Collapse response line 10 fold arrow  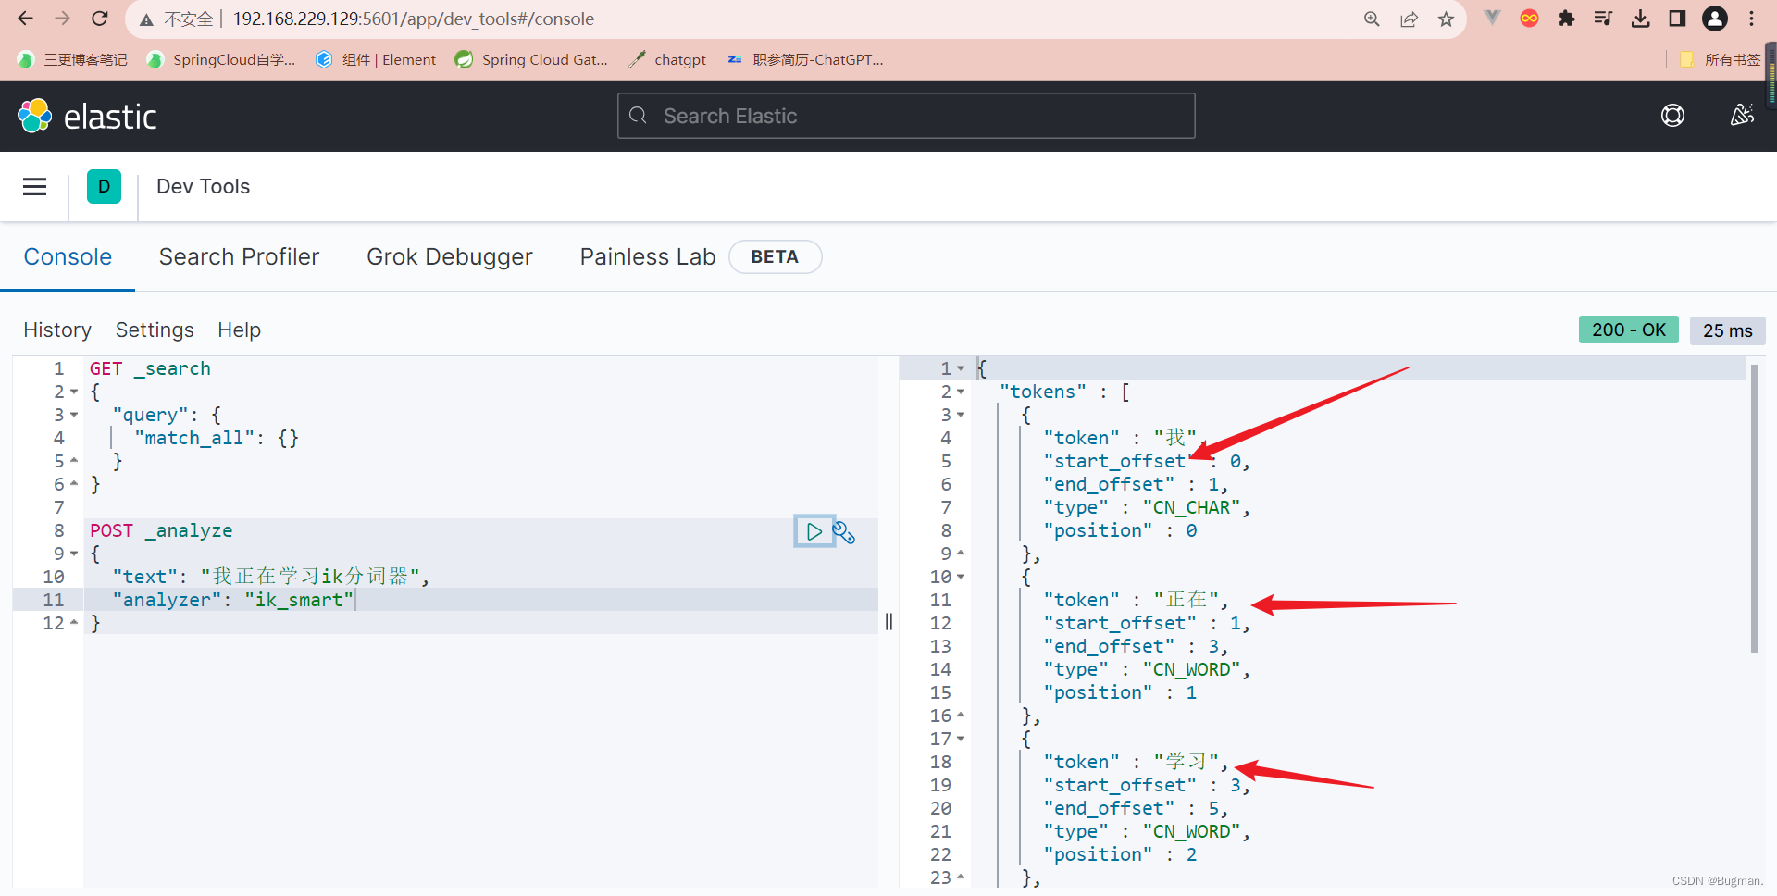click(x=960, y=577)
